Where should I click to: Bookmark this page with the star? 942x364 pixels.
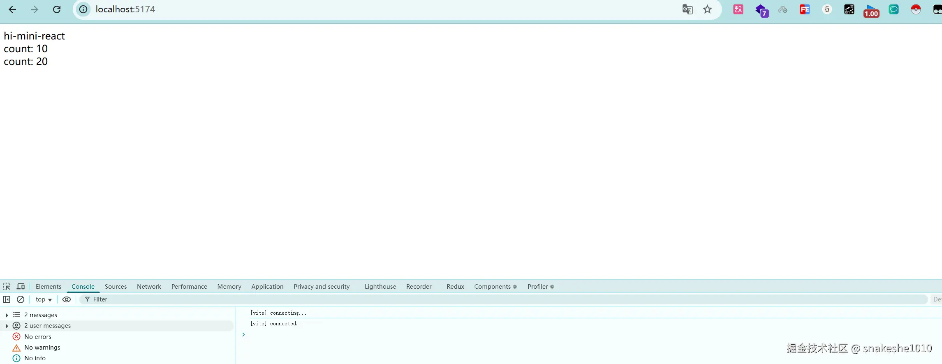[x=707, y=9]
